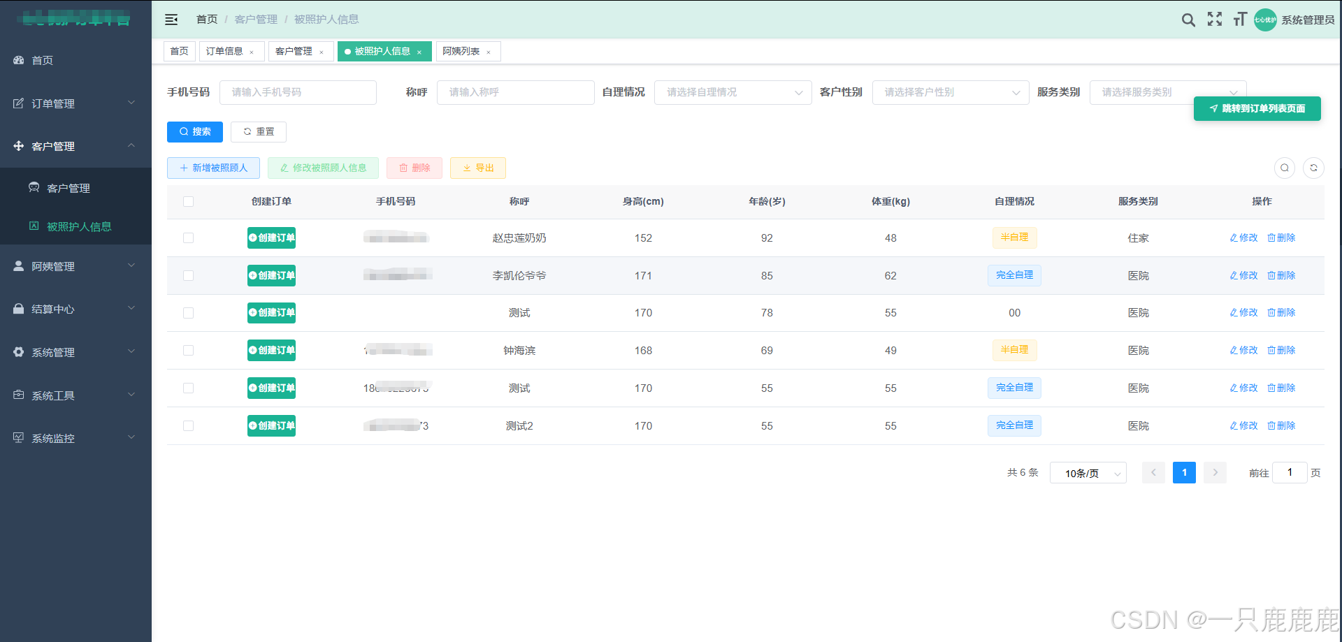Go to next page arrow
This screenshot has width=1342, height=642.
[1215, 473]
